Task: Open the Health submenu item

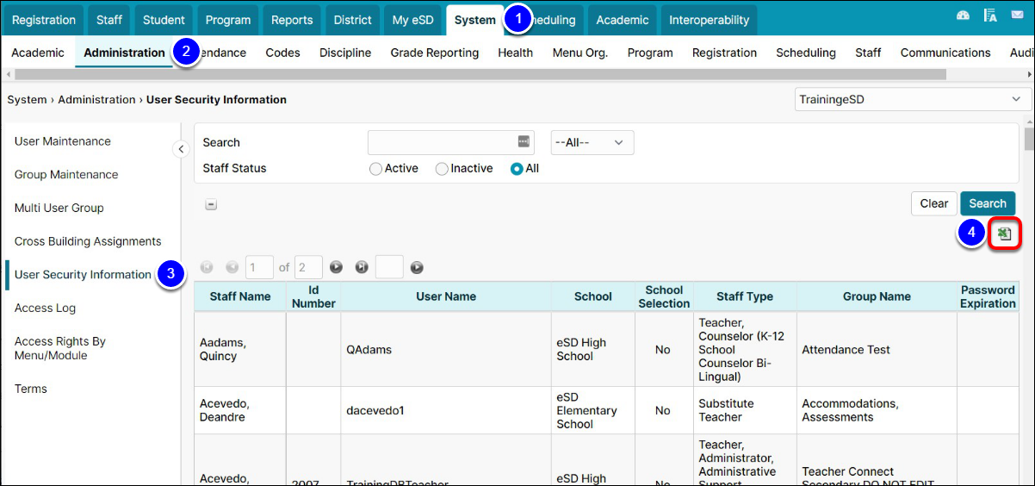Action: click(516, 53)
